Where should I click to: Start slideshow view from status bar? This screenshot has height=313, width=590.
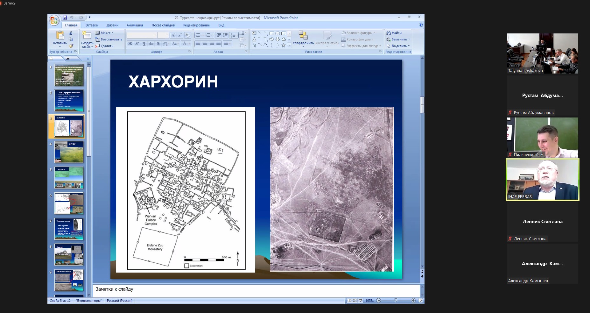coord(361,301)
